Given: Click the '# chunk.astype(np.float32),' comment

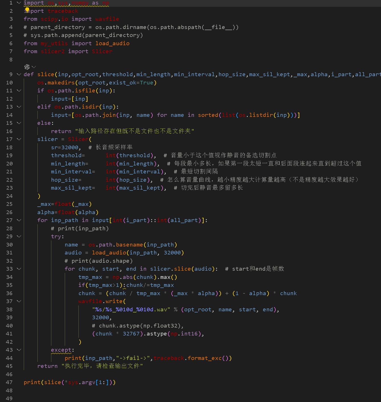Looking at the screenshot, I should [x=138, y=326].
